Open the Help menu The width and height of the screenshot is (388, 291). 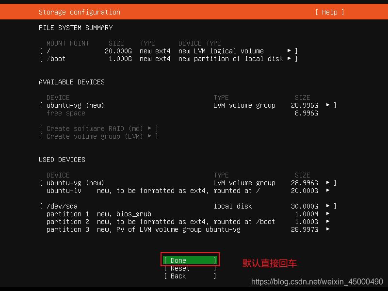(329, 12)
